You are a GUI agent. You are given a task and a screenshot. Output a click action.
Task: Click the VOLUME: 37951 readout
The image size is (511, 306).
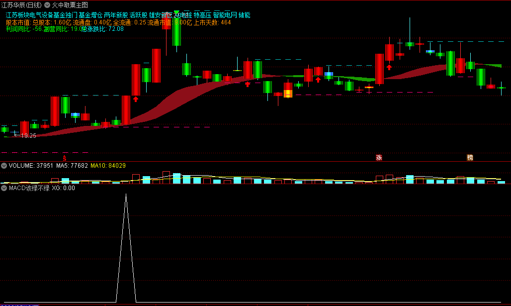(31, 166)
